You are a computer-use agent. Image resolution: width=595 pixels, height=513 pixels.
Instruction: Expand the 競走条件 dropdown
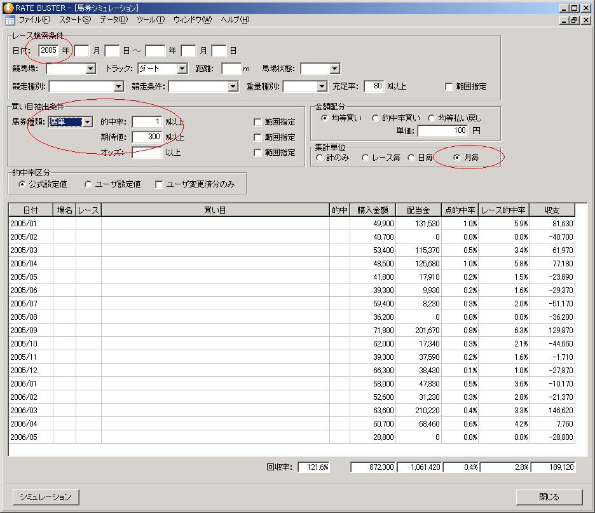(x=233, y=86)
